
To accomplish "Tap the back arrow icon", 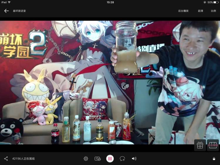I will (x=6, y=11).
